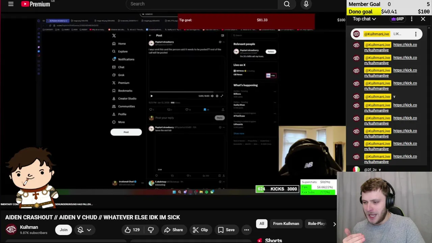Click the red Tip goal progress bar

tap(246, 21)
